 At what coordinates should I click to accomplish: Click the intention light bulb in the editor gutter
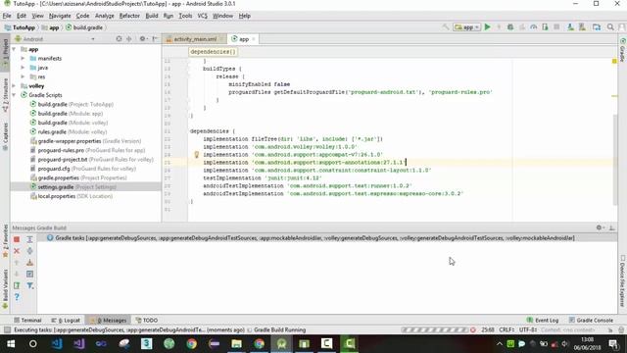click(196, 155)
